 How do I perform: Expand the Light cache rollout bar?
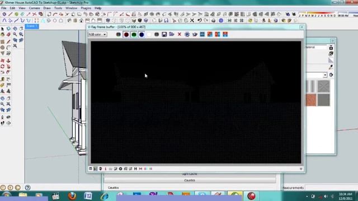[x=190, y=174]
